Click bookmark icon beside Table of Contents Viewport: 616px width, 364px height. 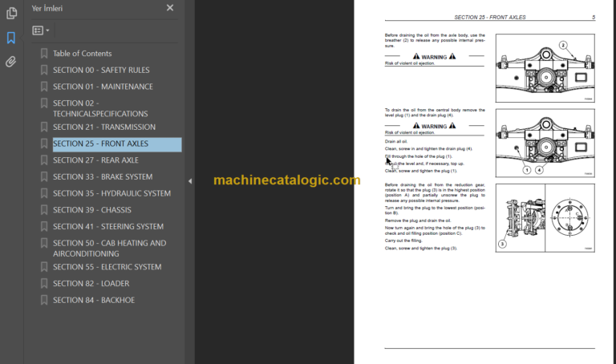click(x=44, y=54)
